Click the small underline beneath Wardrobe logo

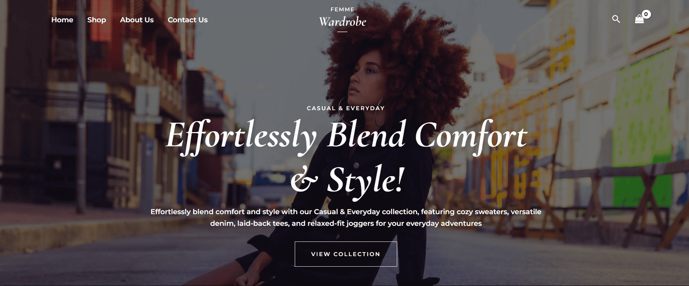coord(342,32)
